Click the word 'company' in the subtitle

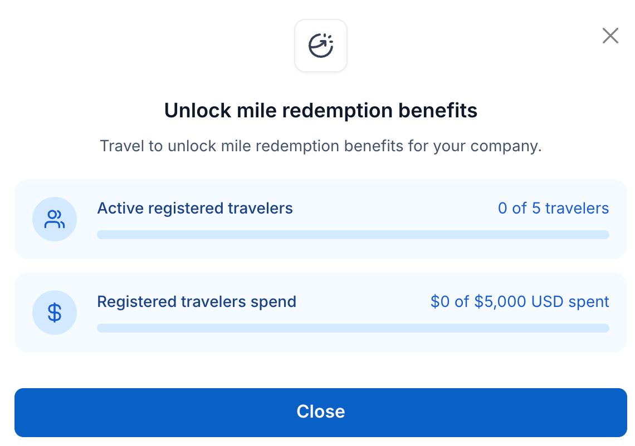click(506, 146)
